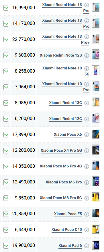Open price chart for Xiaomi Poco C40
Screen dimensions: 104x252
(x=6, y=230)
